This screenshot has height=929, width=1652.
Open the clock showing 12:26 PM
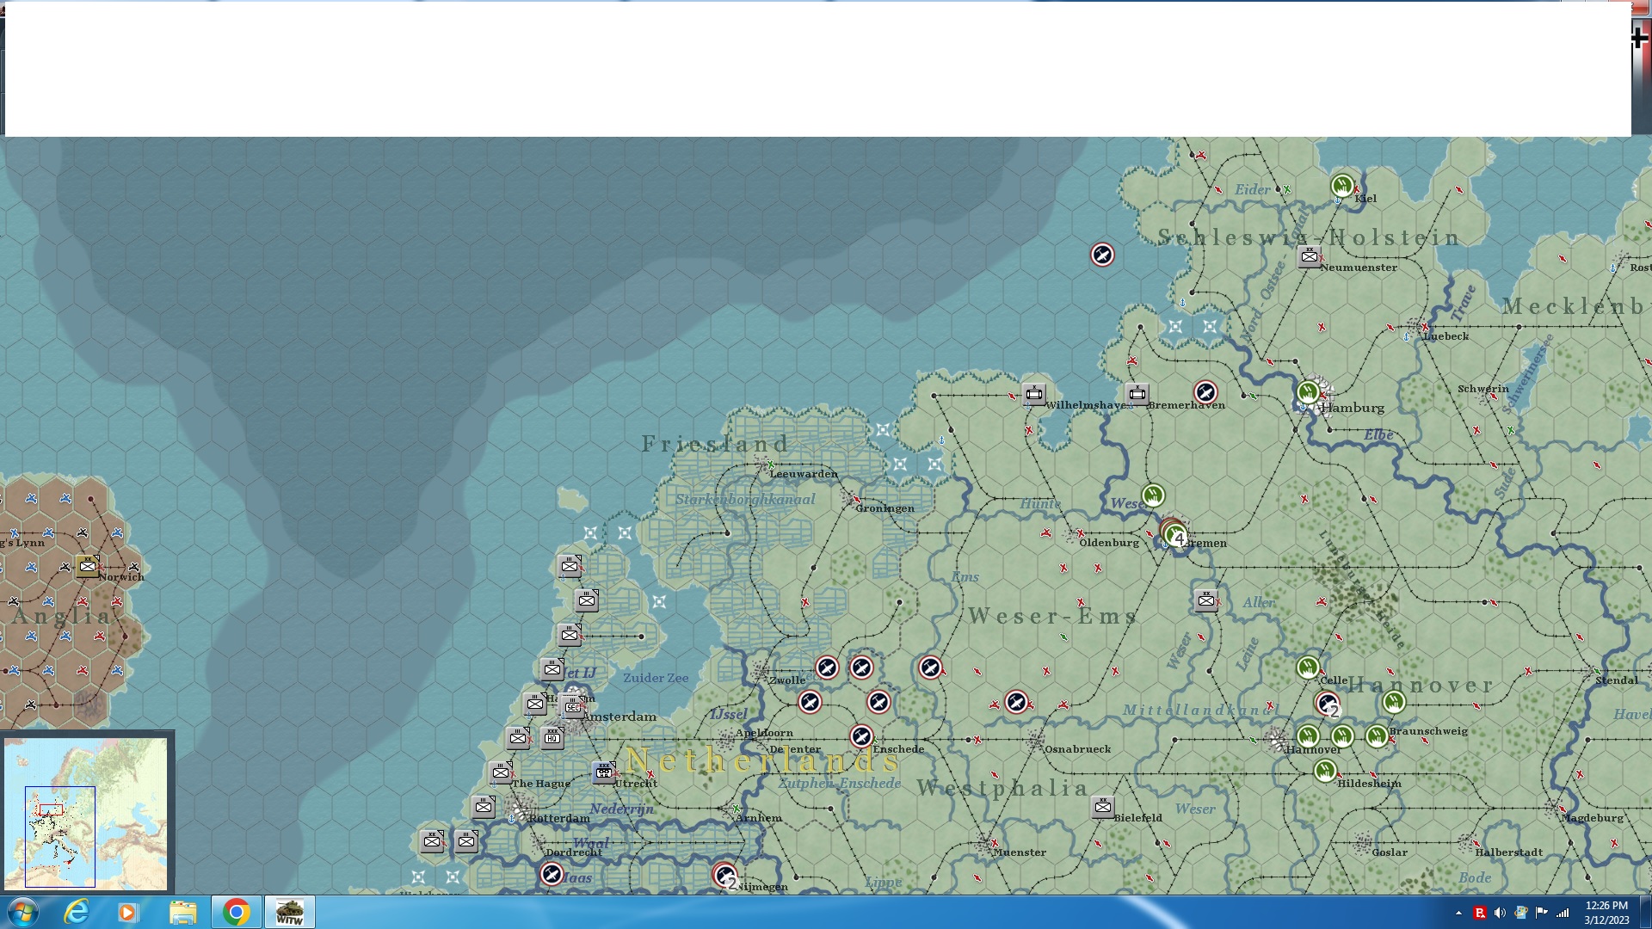1606,912
